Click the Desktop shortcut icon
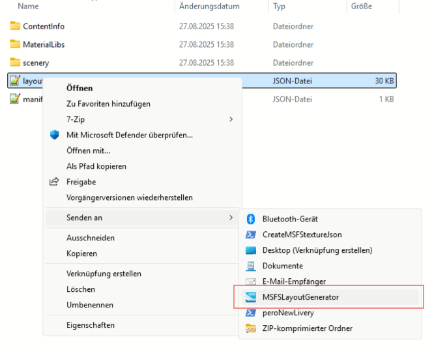 pos(251,250)
